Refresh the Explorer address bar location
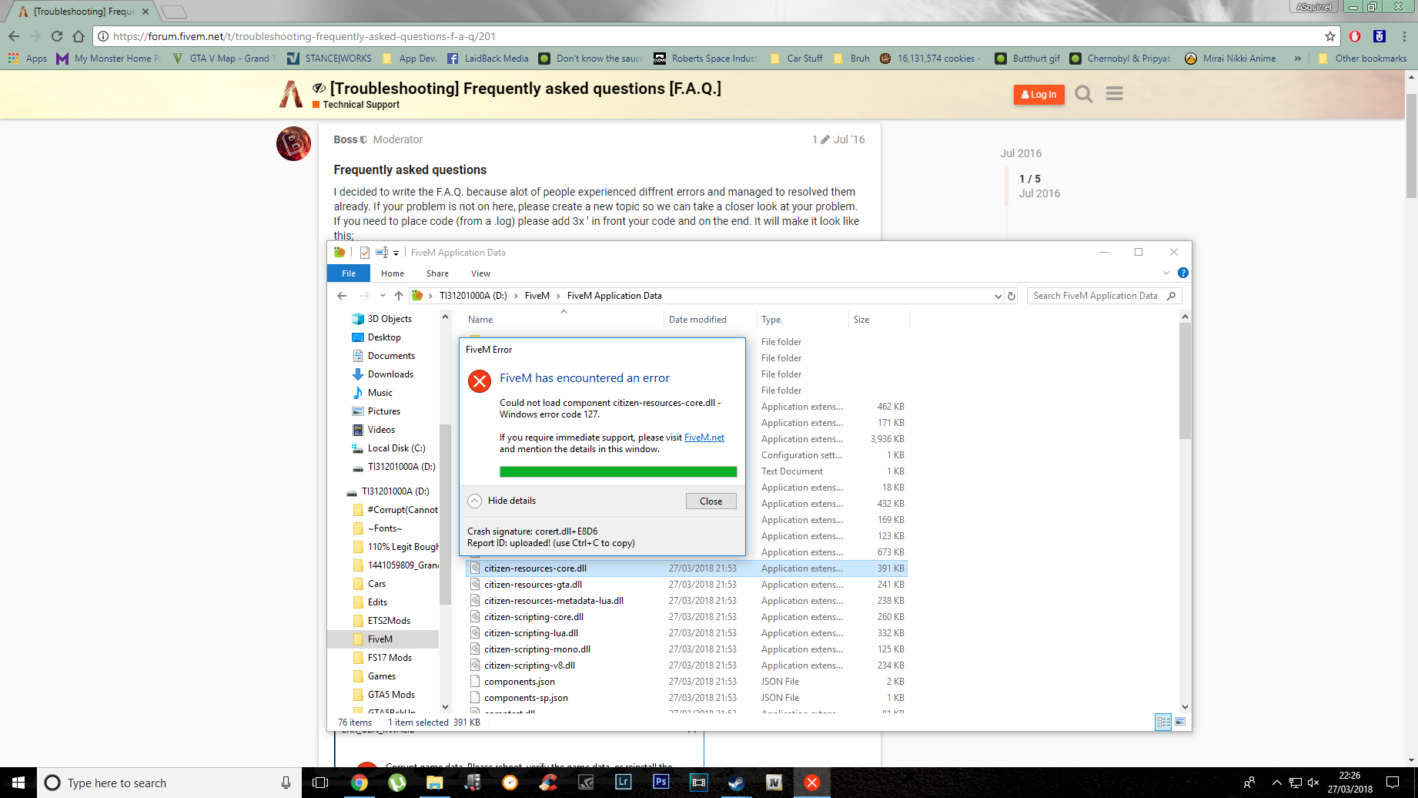The width and height of the screenshot is (1418, 798). [x=1012, y=296]
